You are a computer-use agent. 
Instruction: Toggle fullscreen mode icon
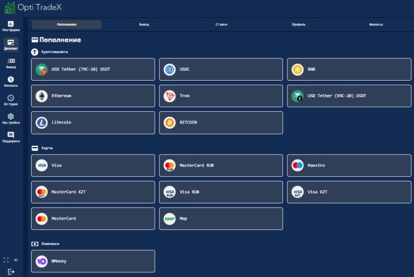[x=6, y=260]
